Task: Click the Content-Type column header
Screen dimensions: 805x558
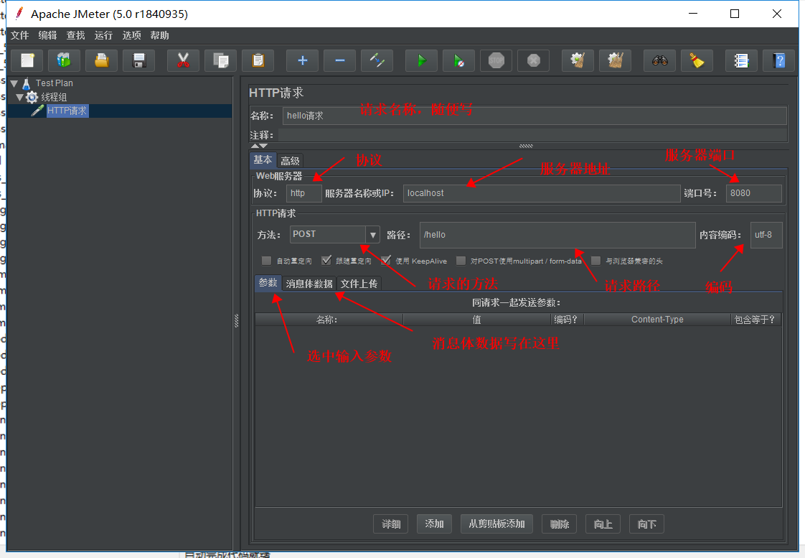Action: click(x=657, y=320)
